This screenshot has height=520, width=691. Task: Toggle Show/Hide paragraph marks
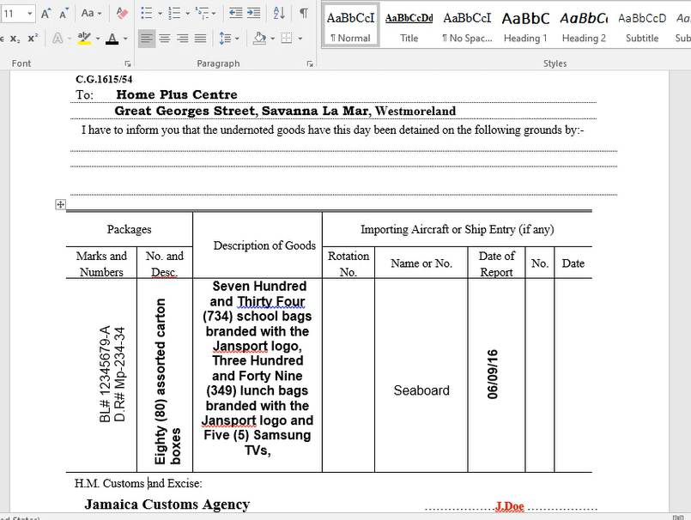tap(303, 13)
